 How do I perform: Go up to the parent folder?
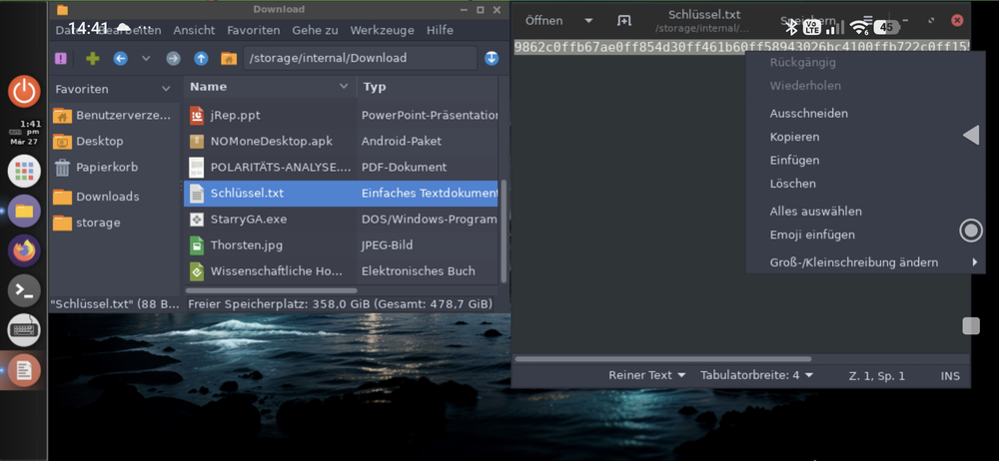201,59
